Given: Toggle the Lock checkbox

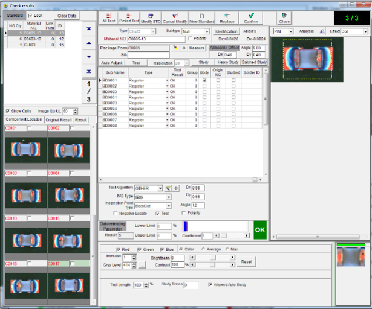Looking at the screenshot, I should (31, 15).
